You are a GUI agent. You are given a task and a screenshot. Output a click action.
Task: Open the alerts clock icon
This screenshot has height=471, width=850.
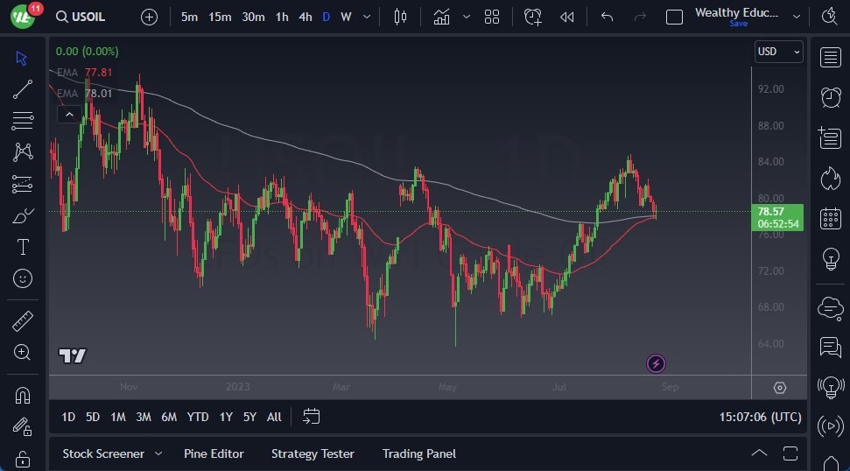pyautogui.click(x=830, y=97)
